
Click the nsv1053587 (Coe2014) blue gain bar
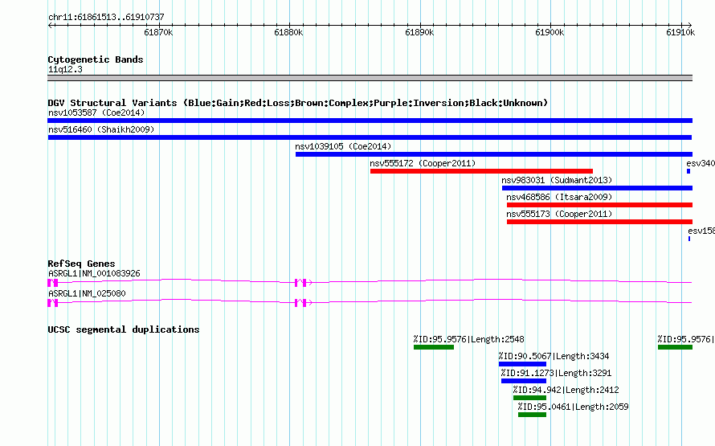(370, 121)
